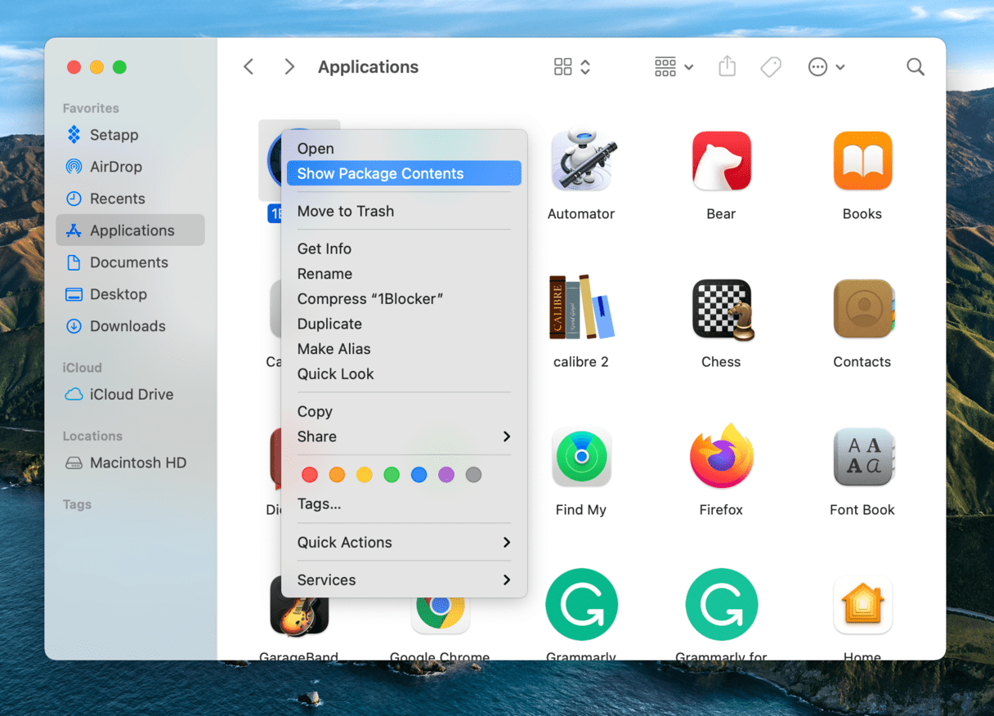Open the icon view switcher dropdown

(572, 67)
